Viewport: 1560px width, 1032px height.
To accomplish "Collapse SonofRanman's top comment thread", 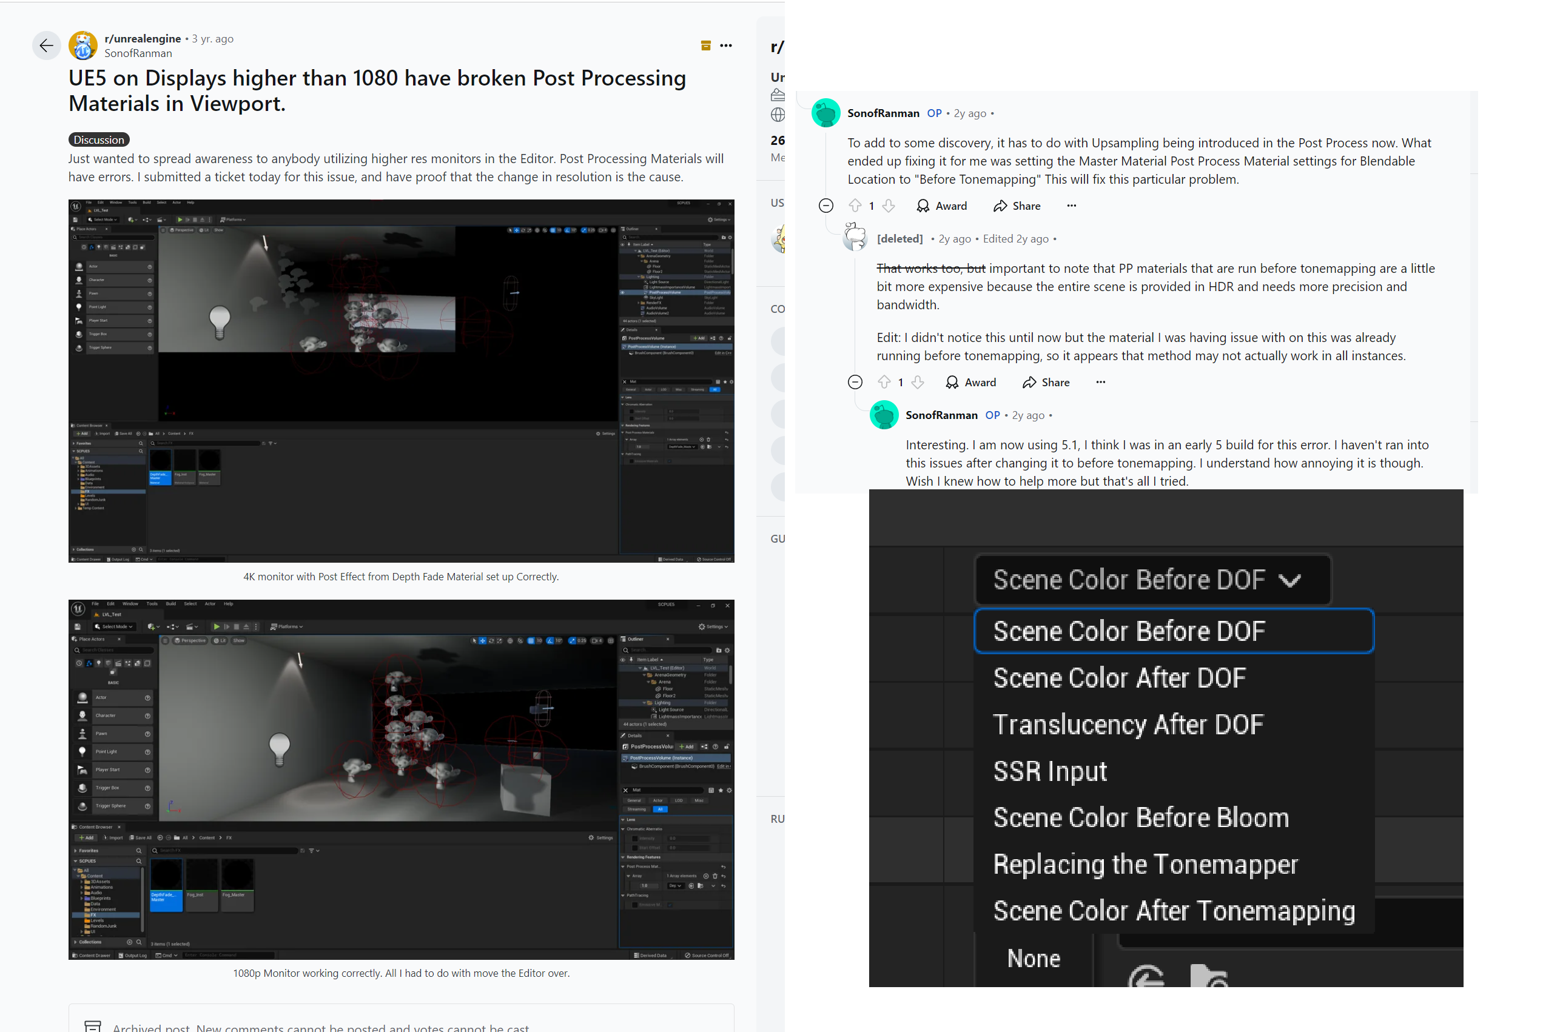I will tap(825, 206).
